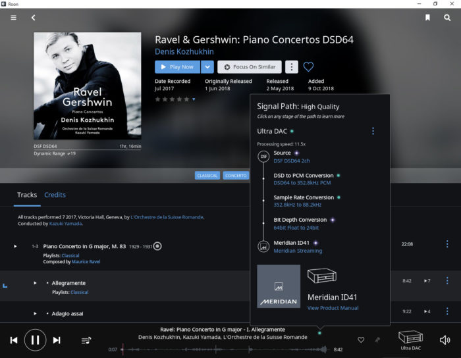Screen dimensions: 461x358
Task: Click the DSF source circle icon
Action: coord(263,157)
